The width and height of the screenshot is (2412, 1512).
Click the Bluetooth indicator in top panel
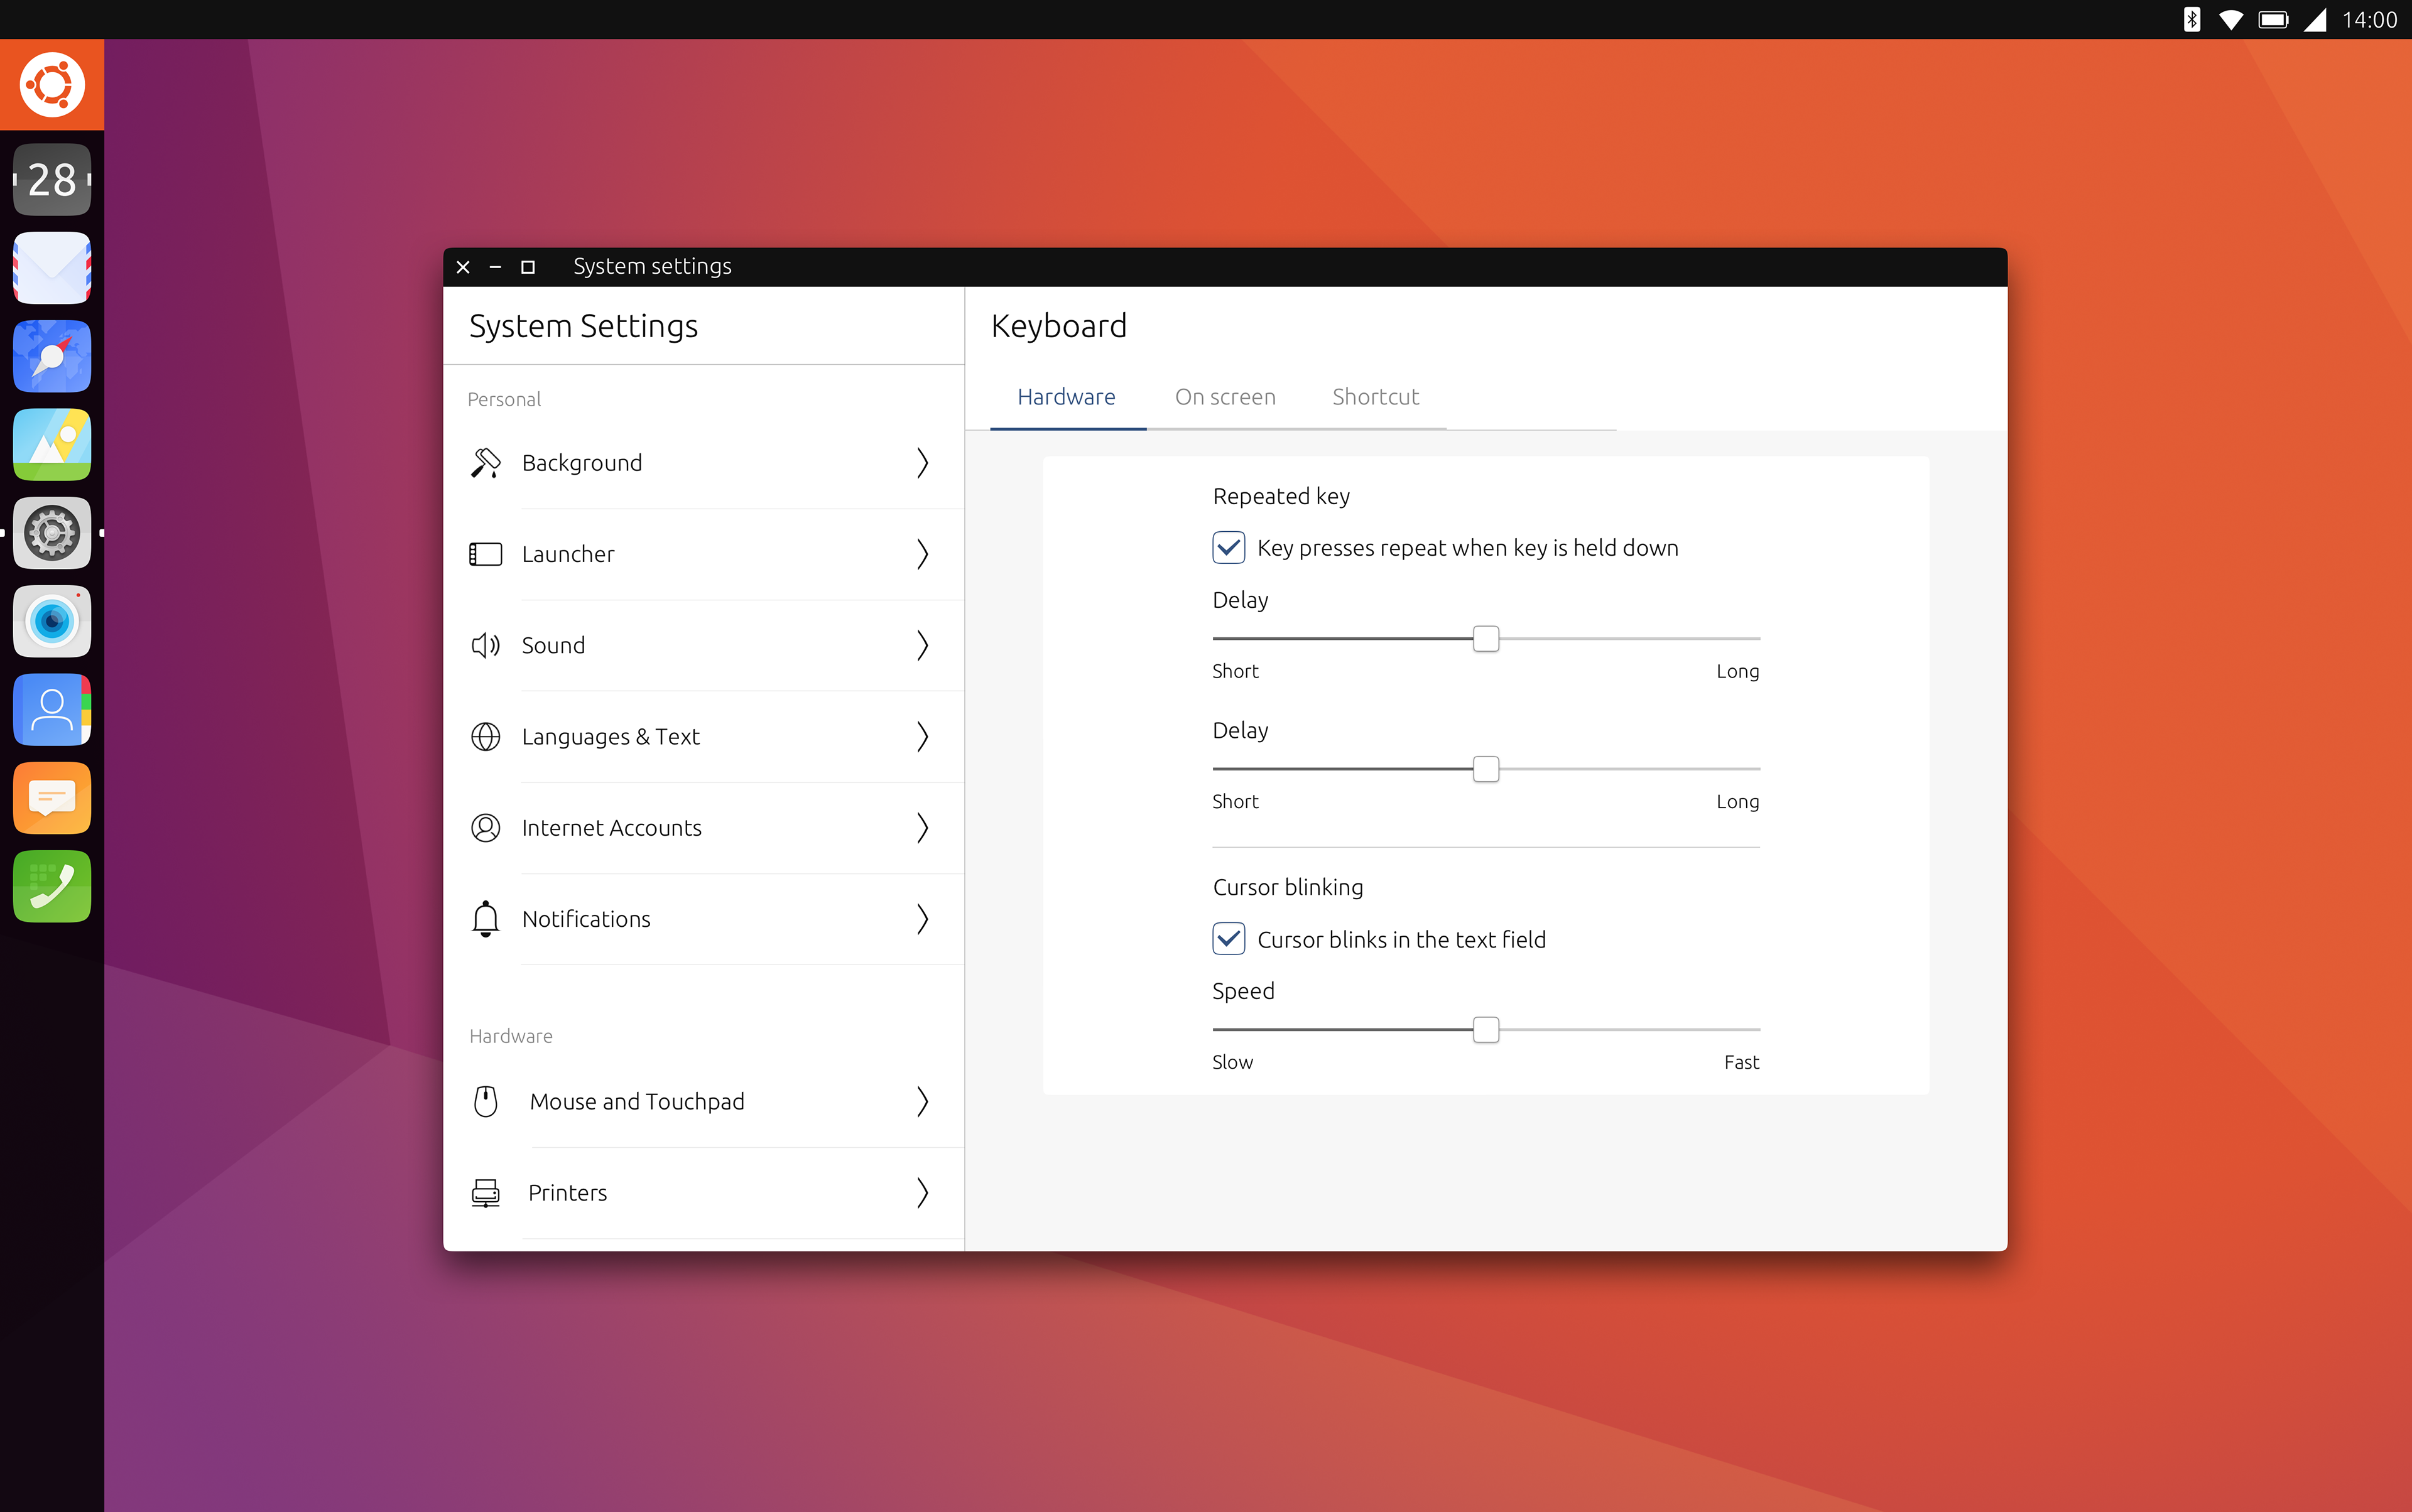point(2191,20)
